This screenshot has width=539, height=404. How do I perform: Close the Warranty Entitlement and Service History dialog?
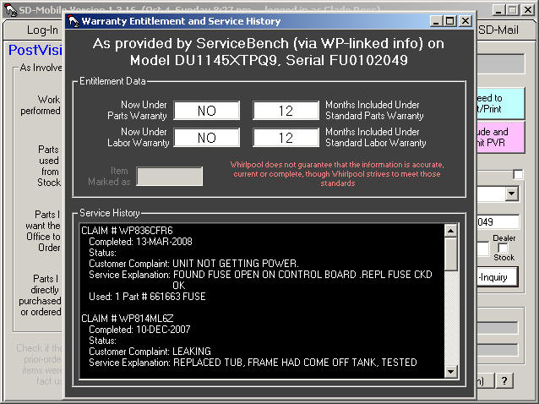465,21
